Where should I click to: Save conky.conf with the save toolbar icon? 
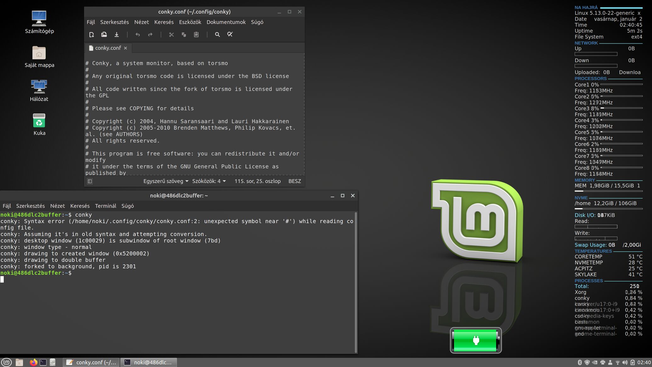[x=116, y=35]
